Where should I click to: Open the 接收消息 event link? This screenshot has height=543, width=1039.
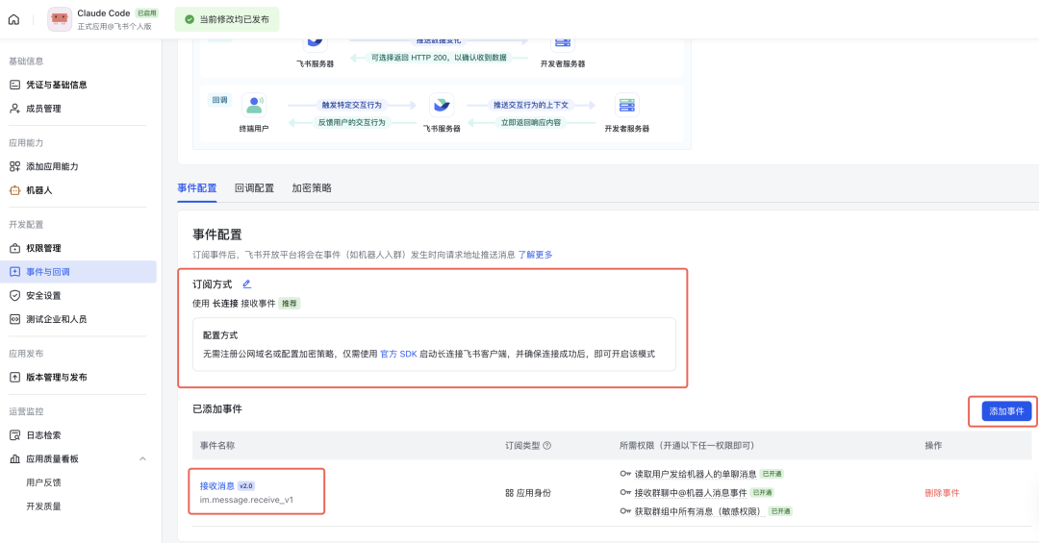point(217,486)
